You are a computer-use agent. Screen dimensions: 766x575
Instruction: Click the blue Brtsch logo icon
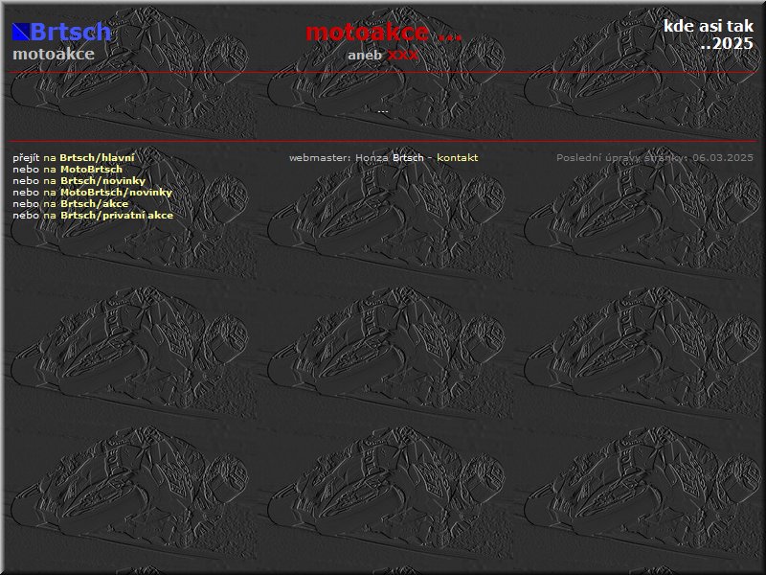point(20,32)
